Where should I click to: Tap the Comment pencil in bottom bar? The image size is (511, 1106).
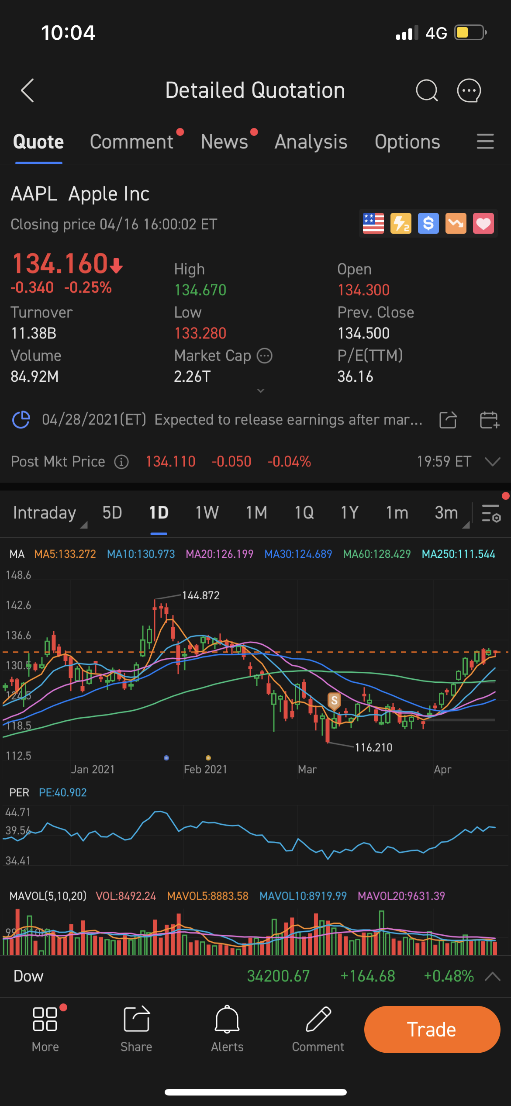(318, 1019)
